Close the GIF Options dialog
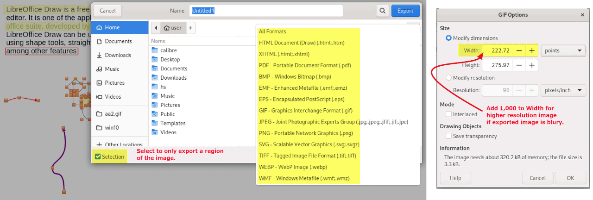 (x=582, y=15)
